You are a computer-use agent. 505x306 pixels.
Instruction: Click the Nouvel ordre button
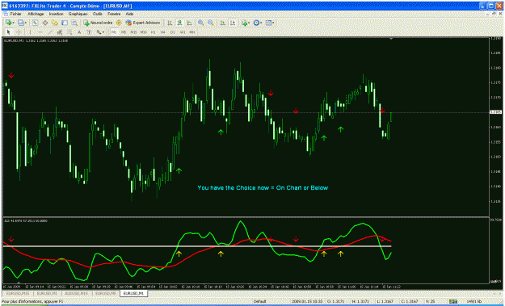[99, 23]
